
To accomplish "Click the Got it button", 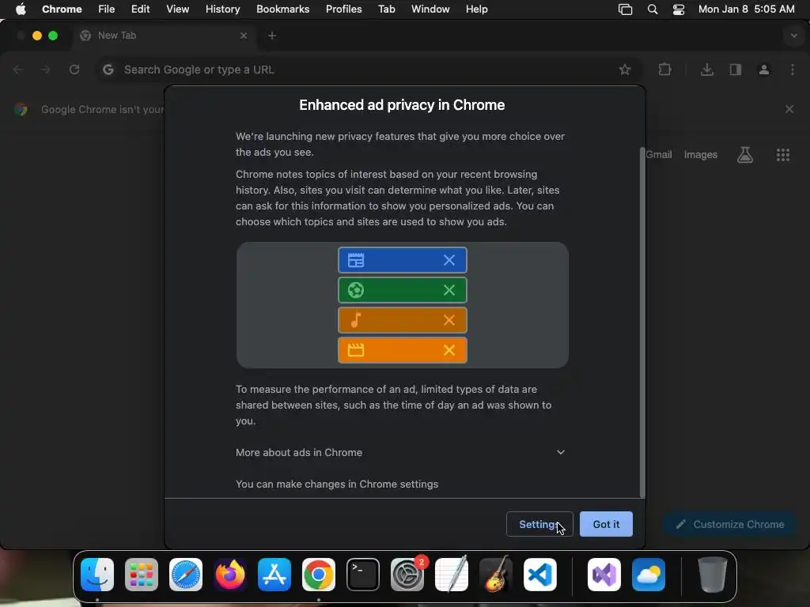I will (x=606, y=524).
